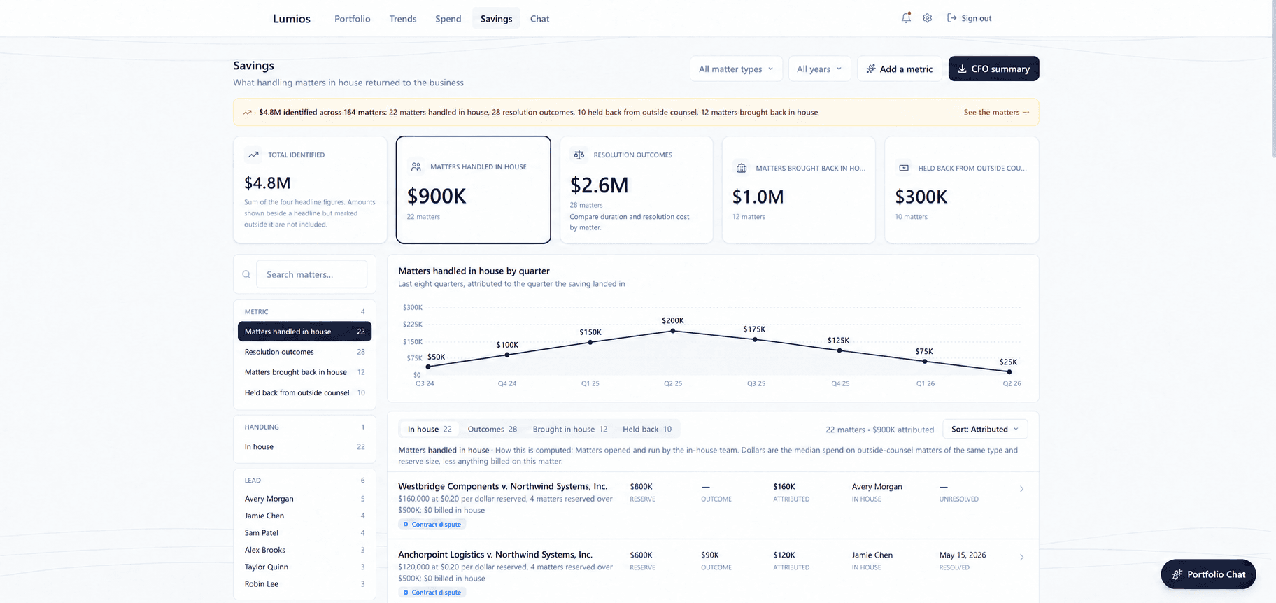Click the Matters Handled In House people icon
Viewport: 1276px width, 603px height.
point(416,166)
